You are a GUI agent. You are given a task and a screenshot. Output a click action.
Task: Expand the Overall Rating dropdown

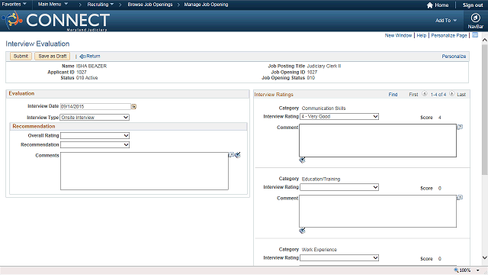[x=95, y=136]
